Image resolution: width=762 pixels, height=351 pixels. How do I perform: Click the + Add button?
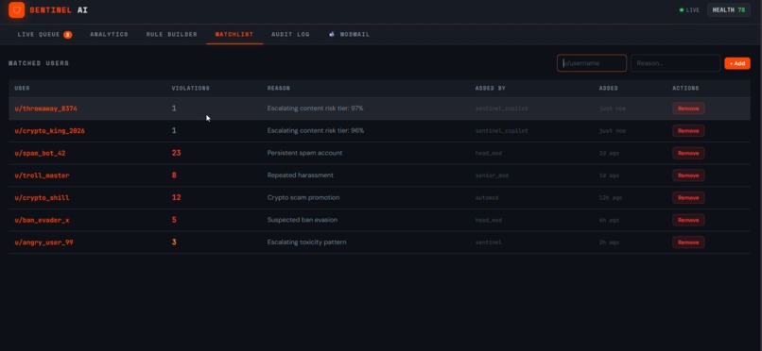pyautogui.click(x=737, y=63)
